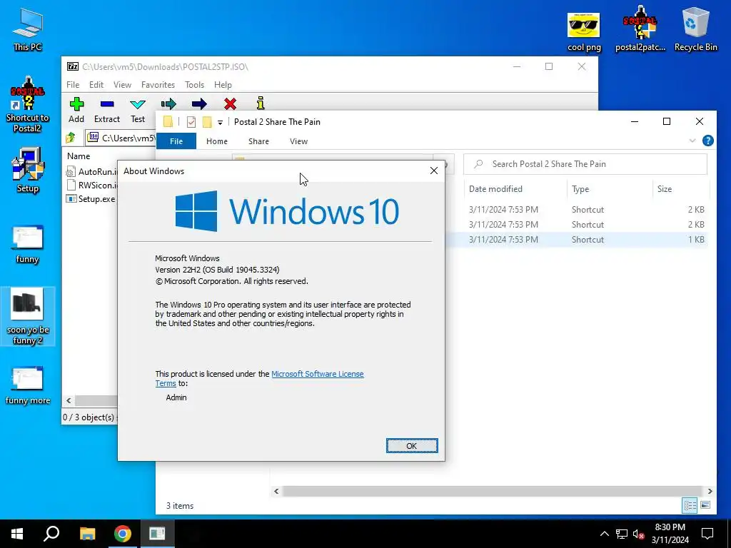Click the Move arrow icon in 7-Zip toolbar
The width and height of the screenshot is (731, 548).
(199, 103)
